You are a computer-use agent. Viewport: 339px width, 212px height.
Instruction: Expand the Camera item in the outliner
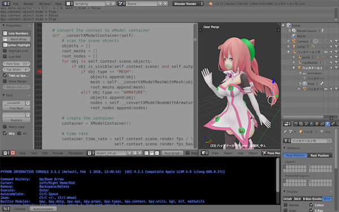point(288,41)
